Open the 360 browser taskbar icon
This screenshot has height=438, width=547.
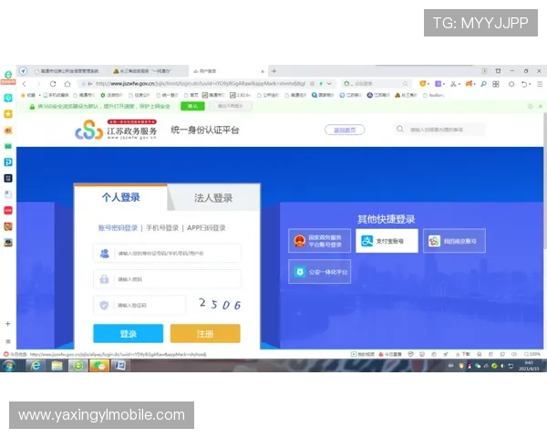[78, 366]
